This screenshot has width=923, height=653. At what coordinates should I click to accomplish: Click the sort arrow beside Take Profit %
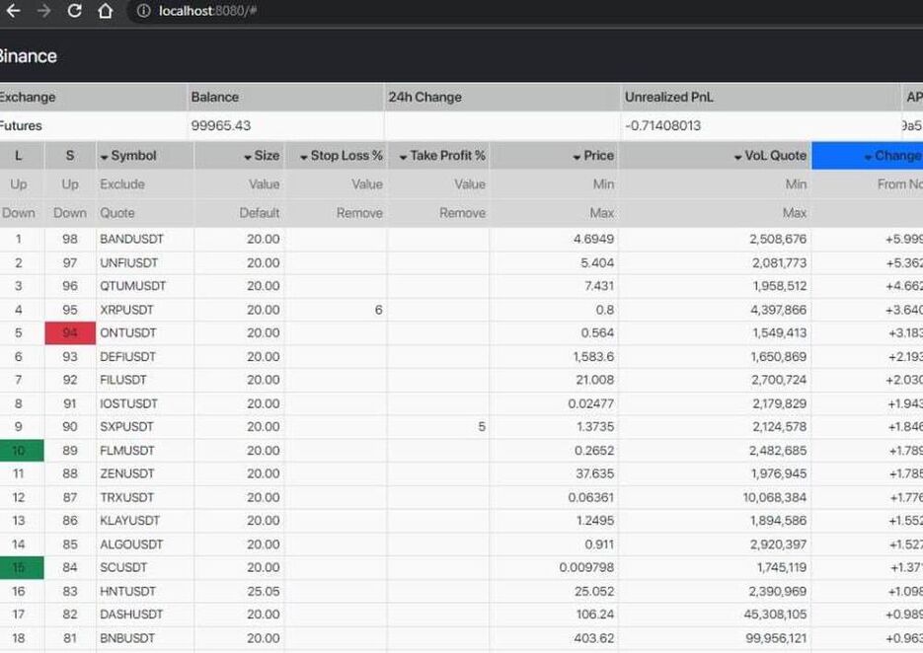[403, 157]
